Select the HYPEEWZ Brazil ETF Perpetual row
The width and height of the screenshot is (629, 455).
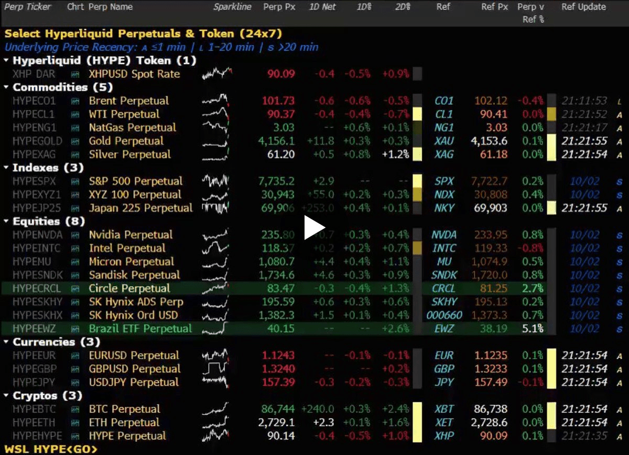tap(314, 329)
